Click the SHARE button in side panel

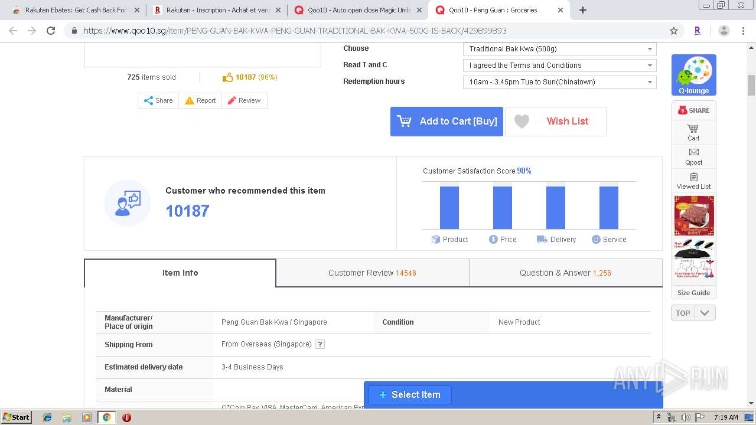point(693,110)
